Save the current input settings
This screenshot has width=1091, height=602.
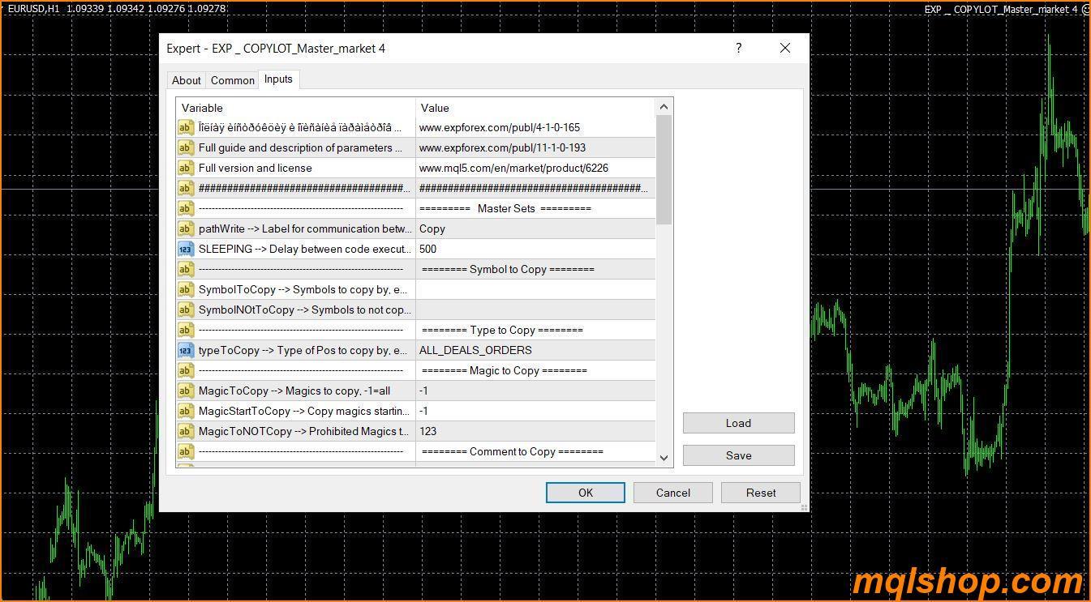click(737, 455)
